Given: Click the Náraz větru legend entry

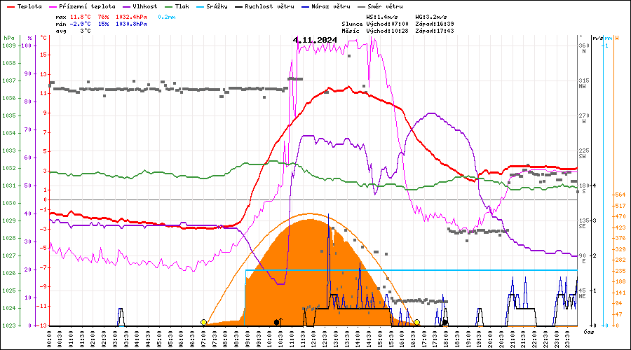Looking at the screenshot, I should point(334,6).
